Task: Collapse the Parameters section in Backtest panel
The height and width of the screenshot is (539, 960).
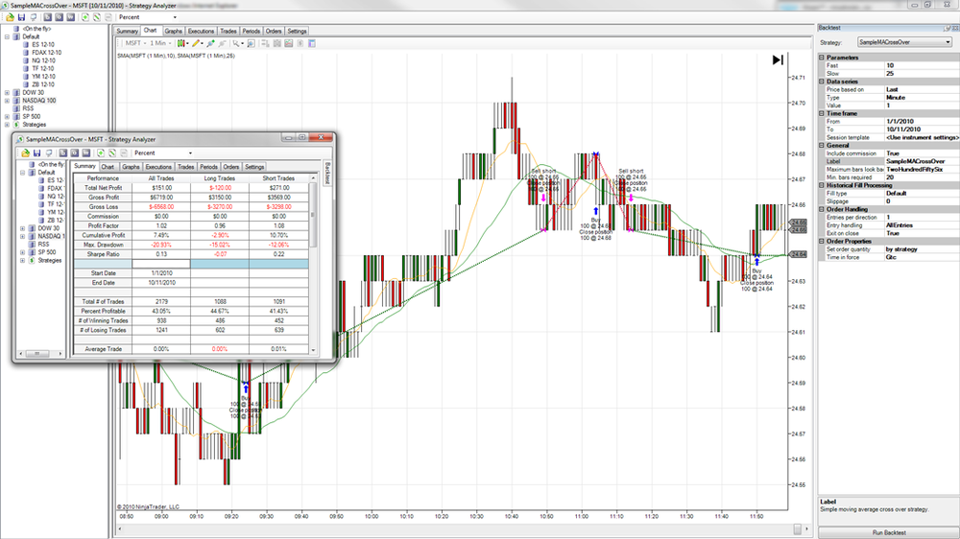Action: [x=823, y=58]
